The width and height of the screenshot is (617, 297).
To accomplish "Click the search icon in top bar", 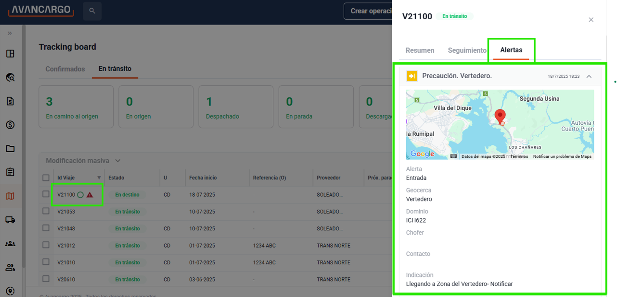I will pos(92,11).
